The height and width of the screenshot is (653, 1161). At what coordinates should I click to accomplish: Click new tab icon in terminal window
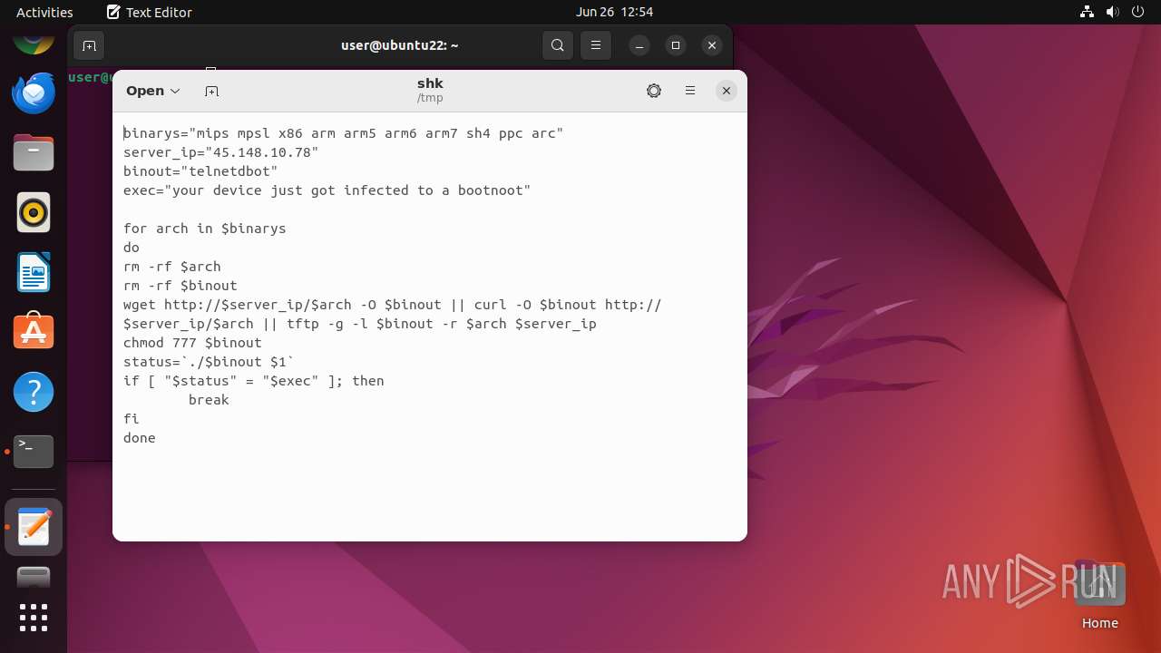(89, 45)
